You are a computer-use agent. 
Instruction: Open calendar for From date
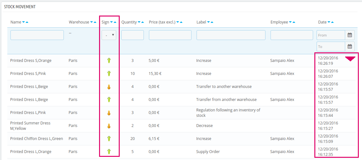350,35
